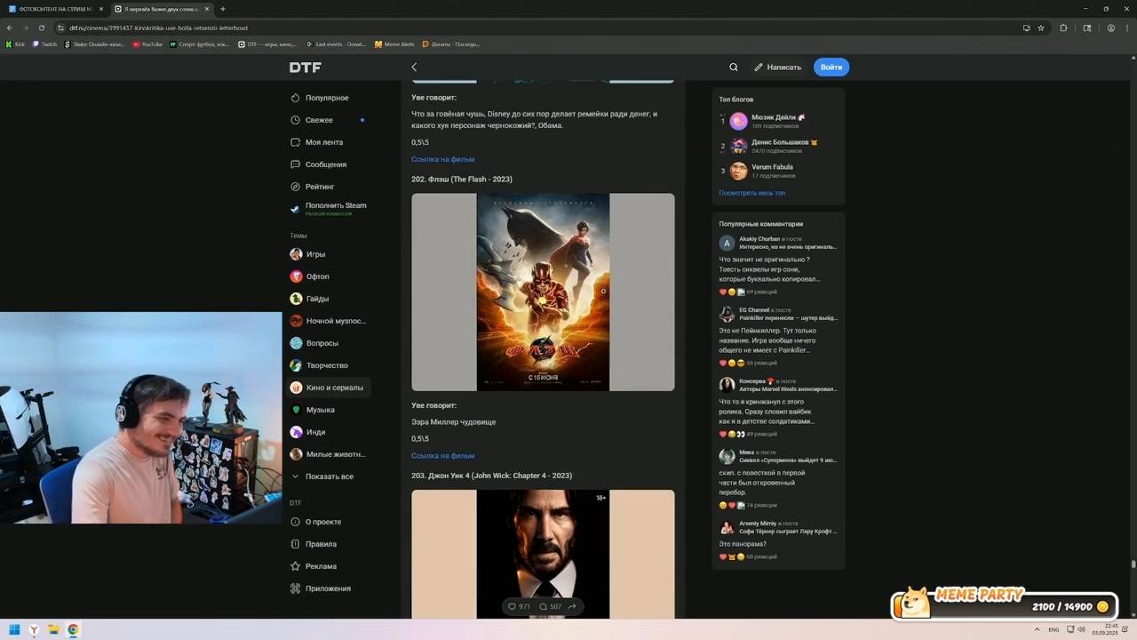The image size is (1137, 640).
Task: Switch to the first browser tab
Action: [x=55, y=9]
